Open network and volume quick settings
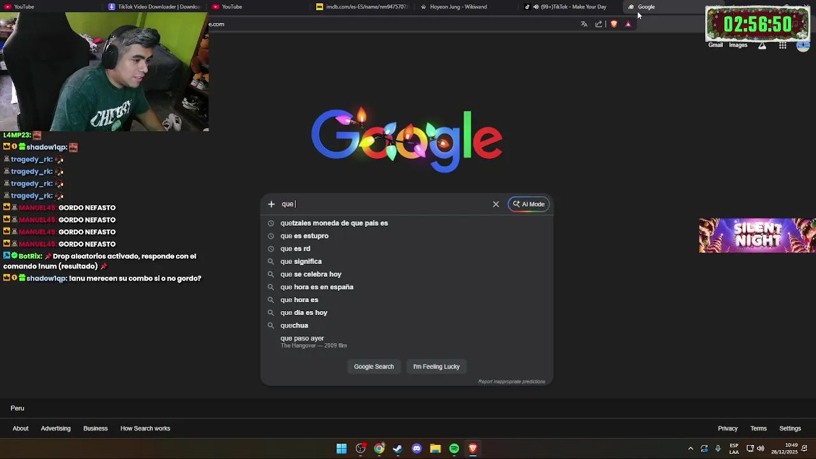 (757, 449)
